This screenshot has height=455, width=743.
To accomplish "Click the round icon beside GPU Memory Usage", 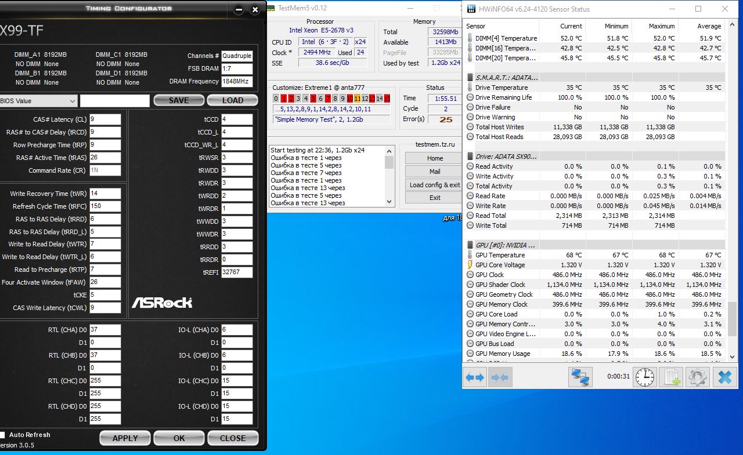I will click(x=470, y=354).
